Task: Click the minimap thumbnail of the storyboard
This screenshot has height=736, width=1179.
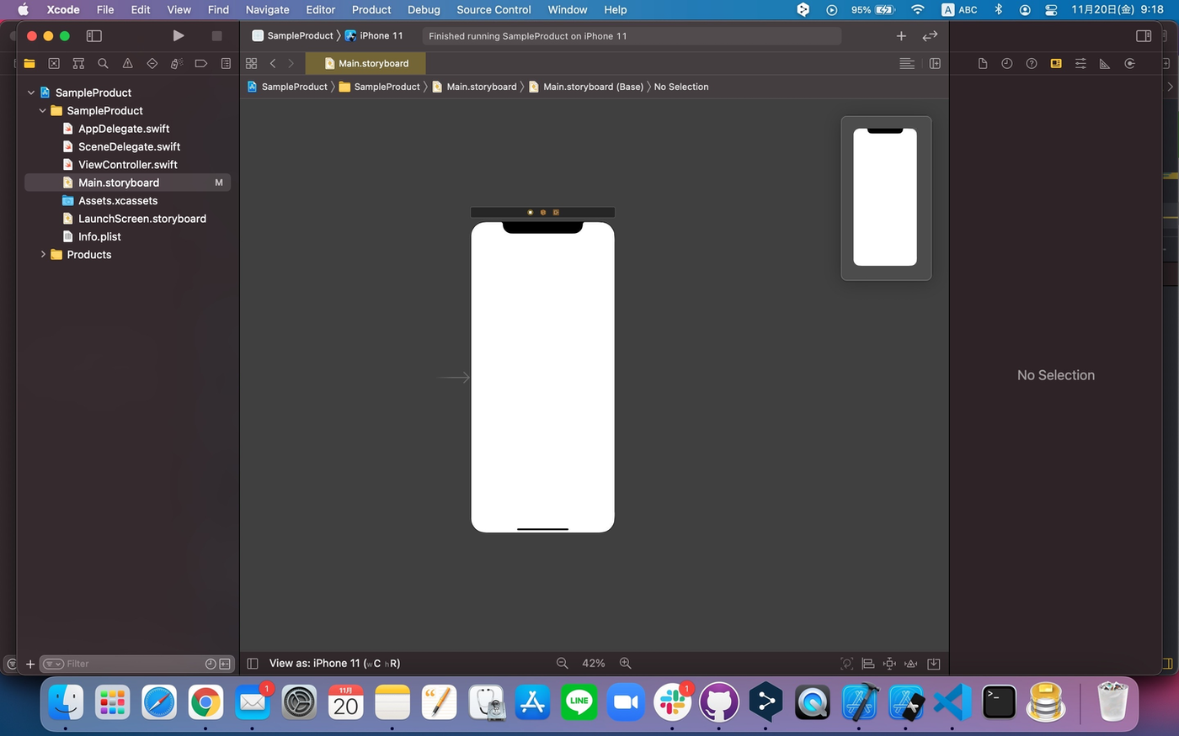Action: click(x=885, y=198)
